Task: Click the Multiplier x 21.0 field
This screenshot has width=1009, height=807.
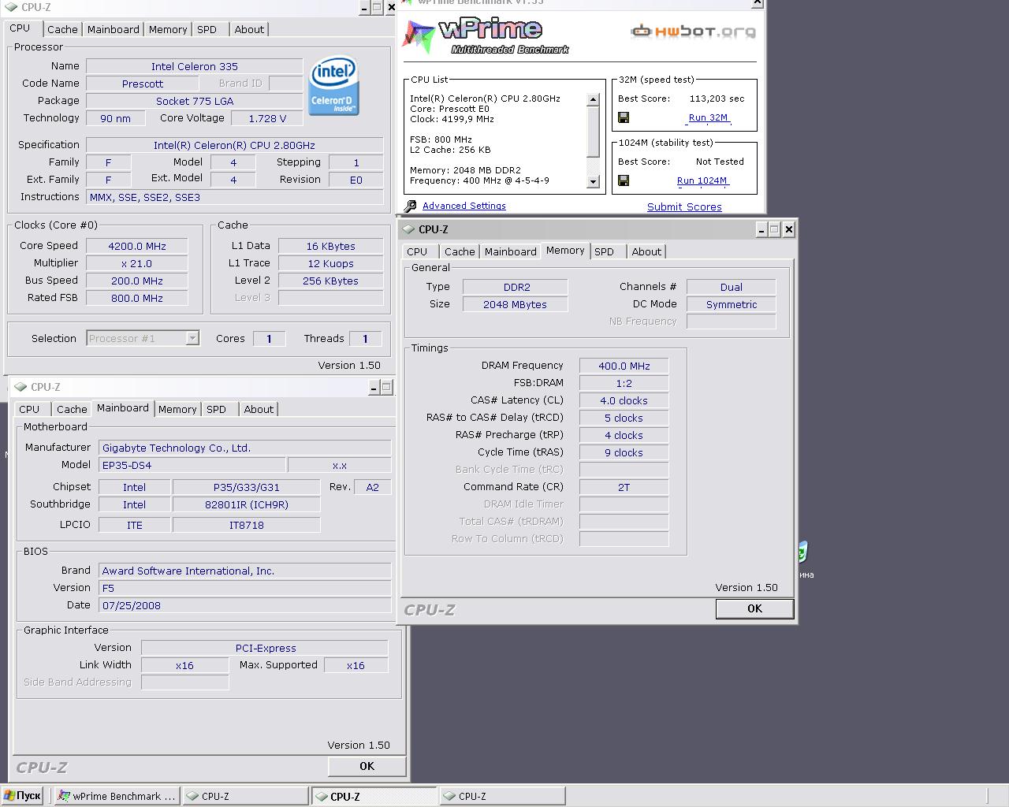Action: tap(137, 263)
